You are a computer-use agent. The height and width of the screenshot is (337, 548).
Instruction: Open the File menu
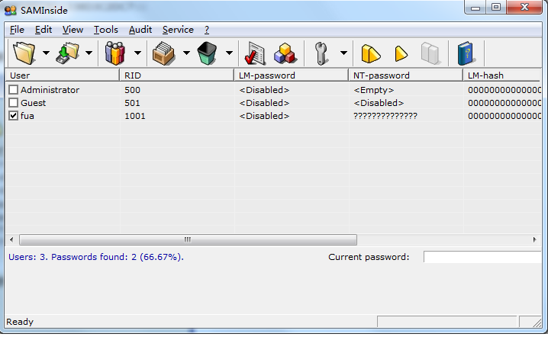pos(17,30)
